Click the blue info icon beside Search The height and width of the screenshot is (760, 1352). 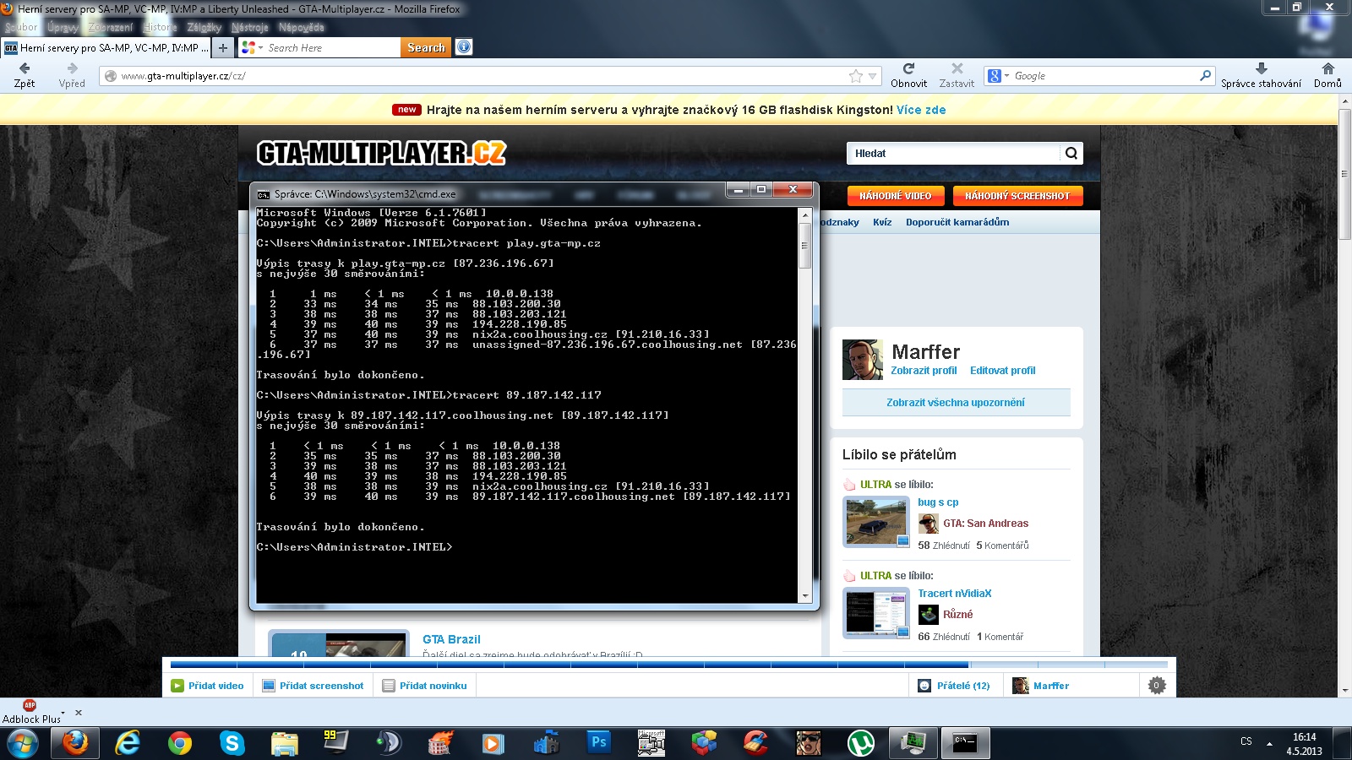[464, 47]
